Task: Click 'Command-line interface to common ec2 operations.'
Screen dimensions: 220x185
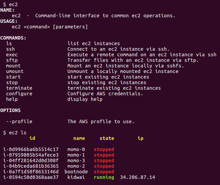Action: point(105,16)
